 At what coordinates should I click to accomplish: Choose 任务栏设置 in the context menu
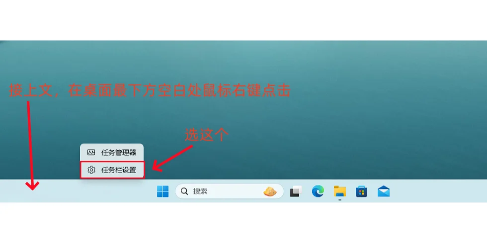[112, 170]
